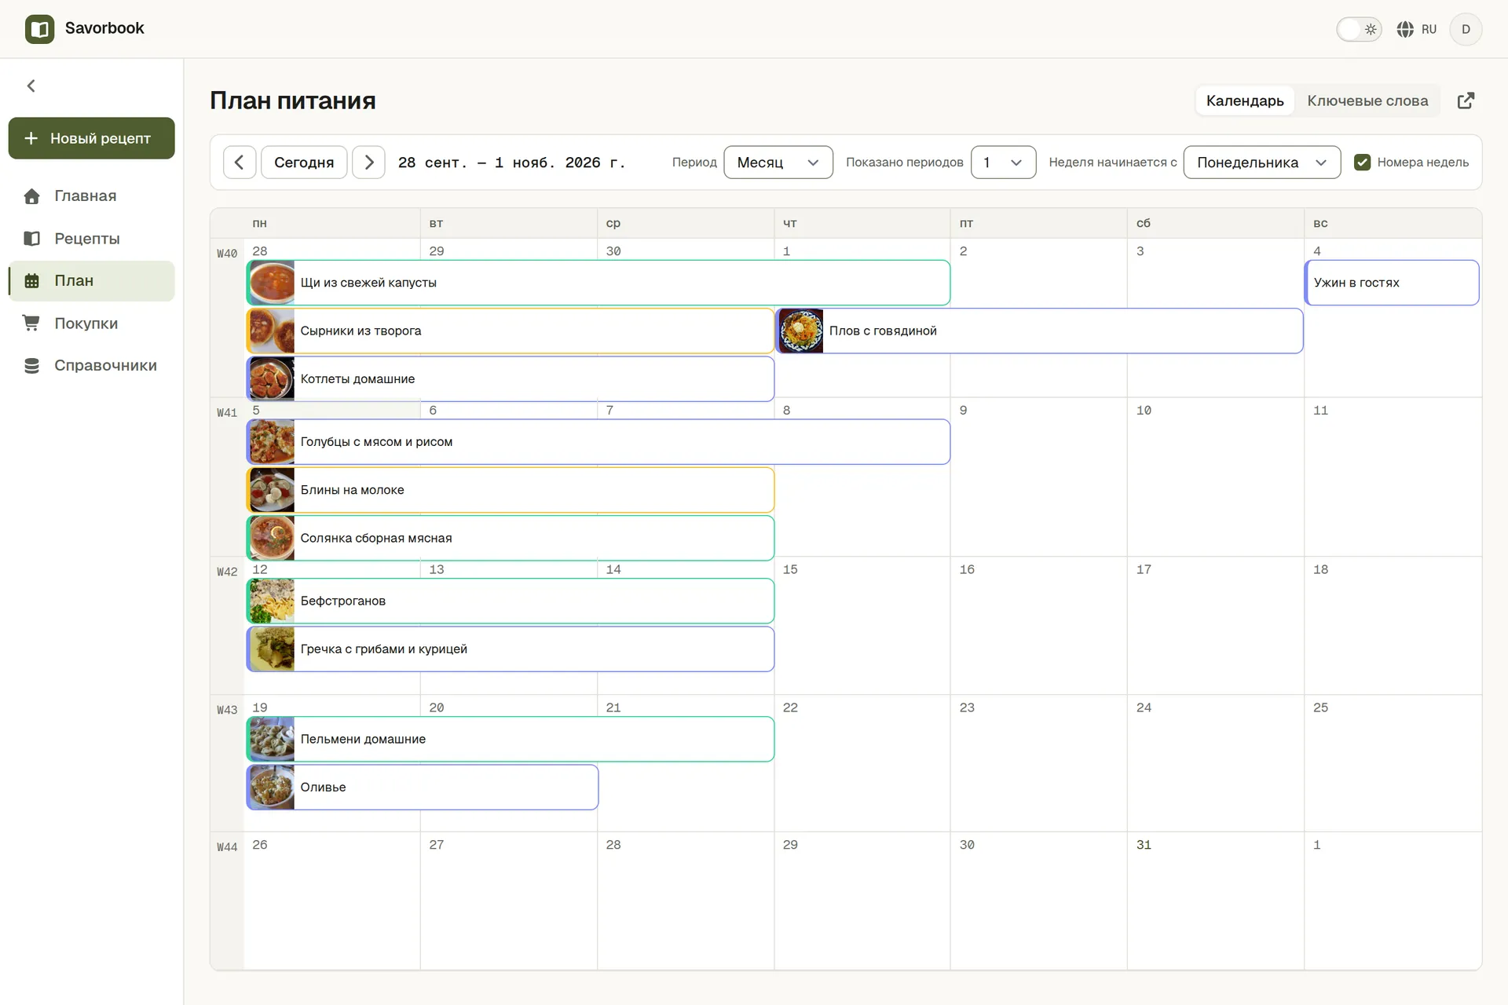
Task: Select W44 week number label
Action: tap(227, 847)
